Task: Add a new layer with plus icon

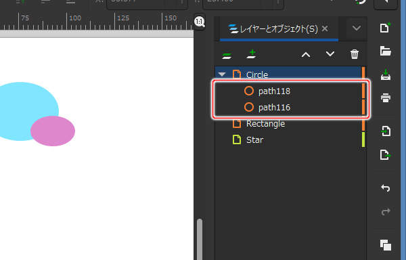Action: 252,54
